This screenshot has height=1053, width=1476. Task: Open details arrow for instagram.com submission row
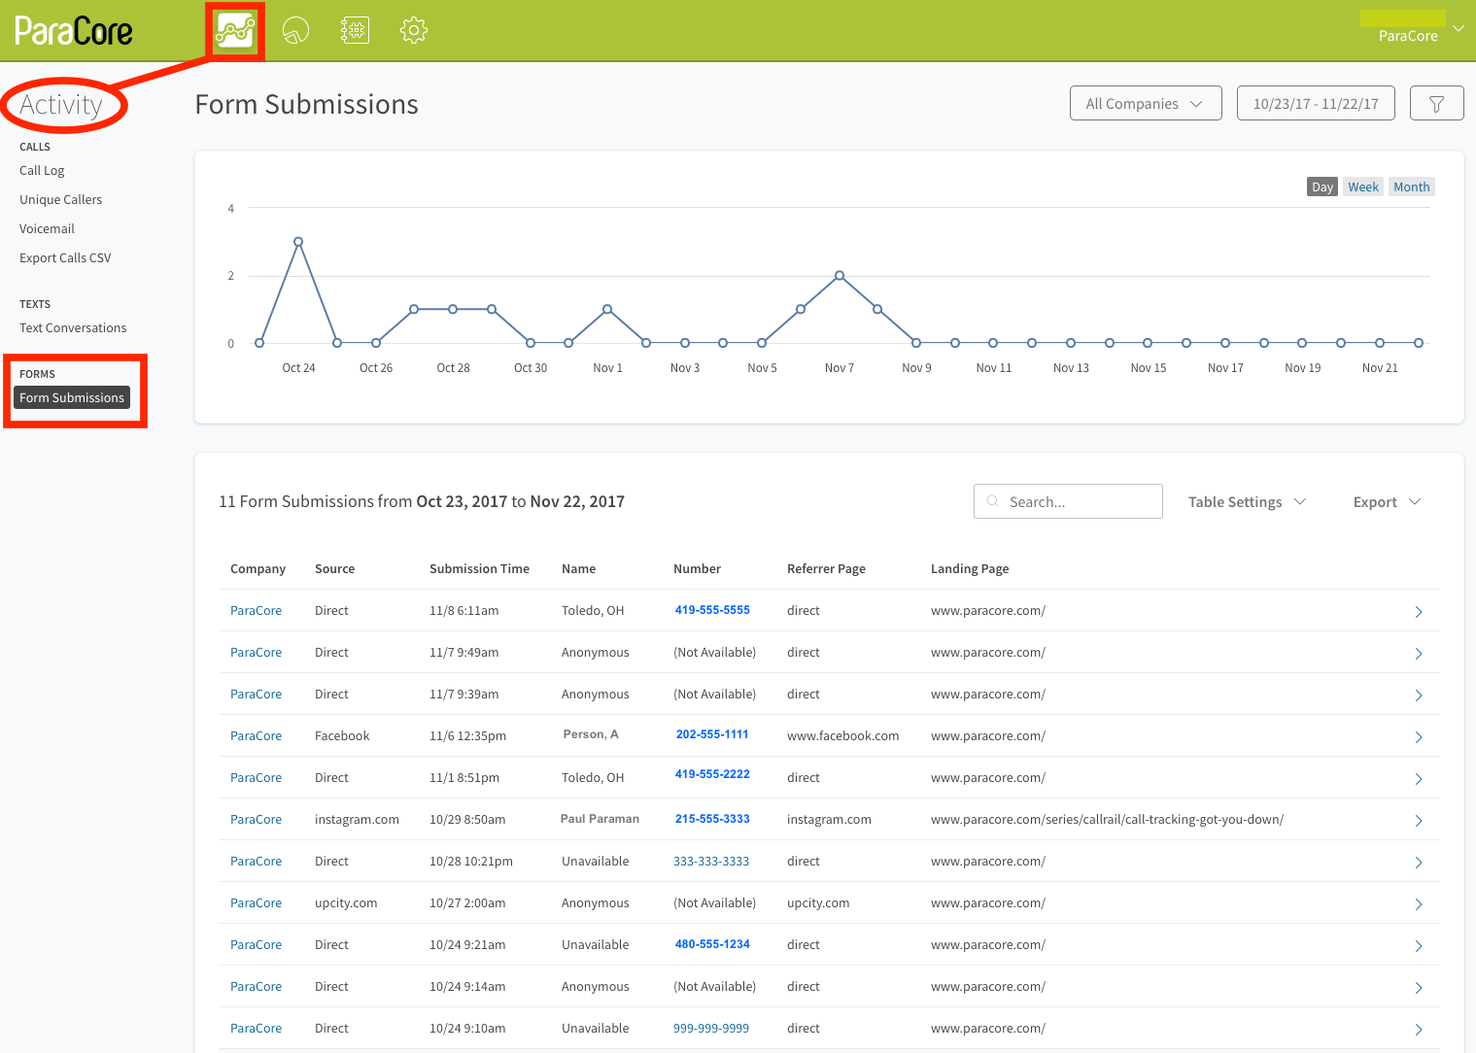1419,821
